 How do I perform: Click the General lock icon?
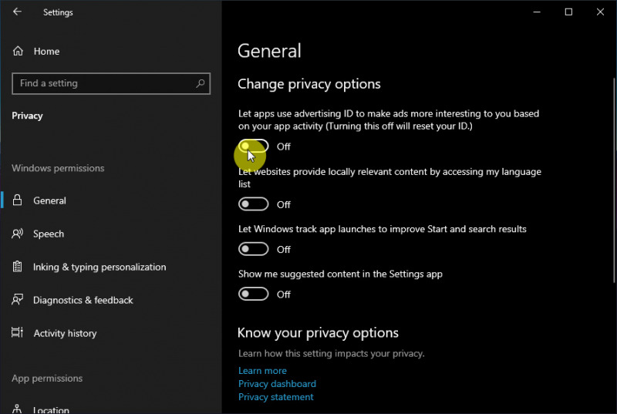coord(18,200)
